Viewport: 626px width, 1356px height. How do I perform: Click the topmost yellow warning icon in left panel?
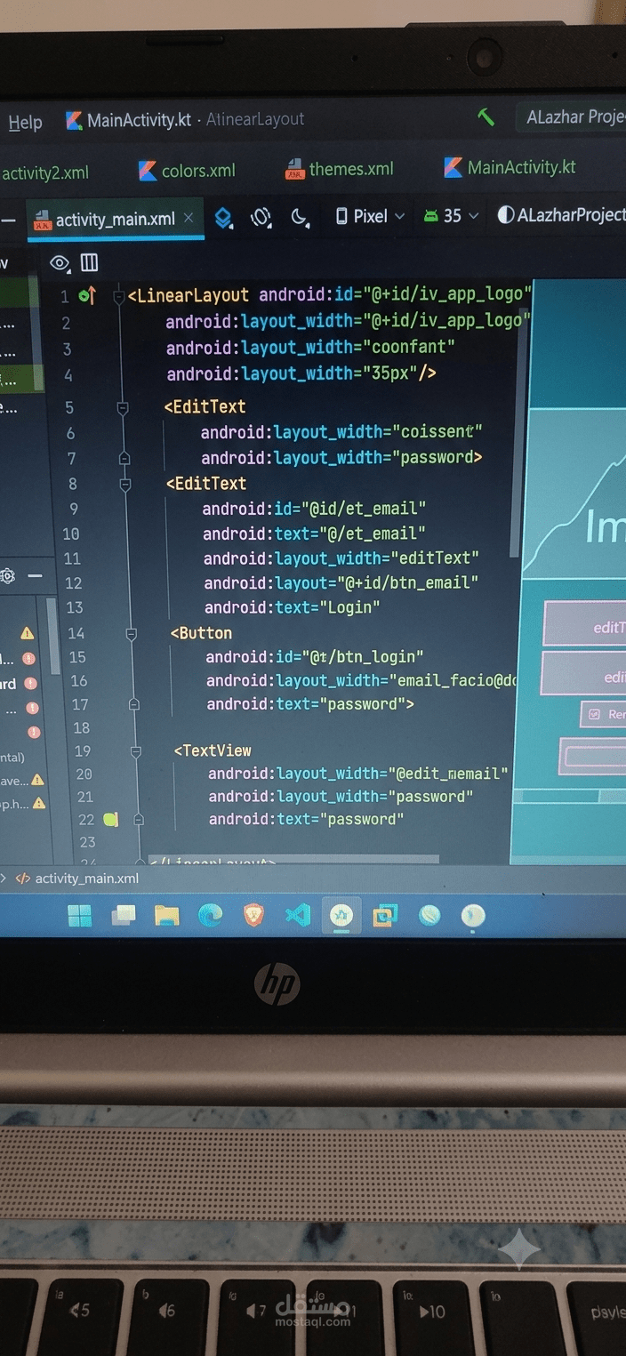coord(28,633)
